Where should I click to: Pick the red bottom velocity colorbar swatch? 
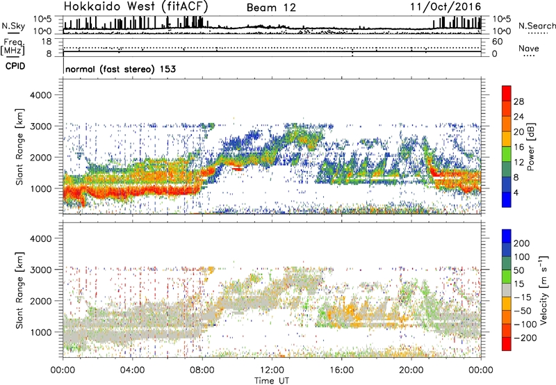pyautogui.click(x=507, y=344)
